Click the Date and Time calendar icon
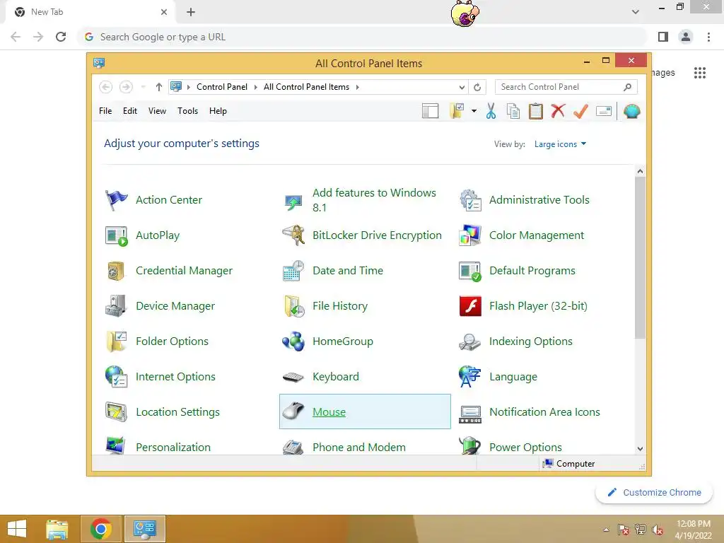This screenshot has height=543, width=724. coord(293,271)
